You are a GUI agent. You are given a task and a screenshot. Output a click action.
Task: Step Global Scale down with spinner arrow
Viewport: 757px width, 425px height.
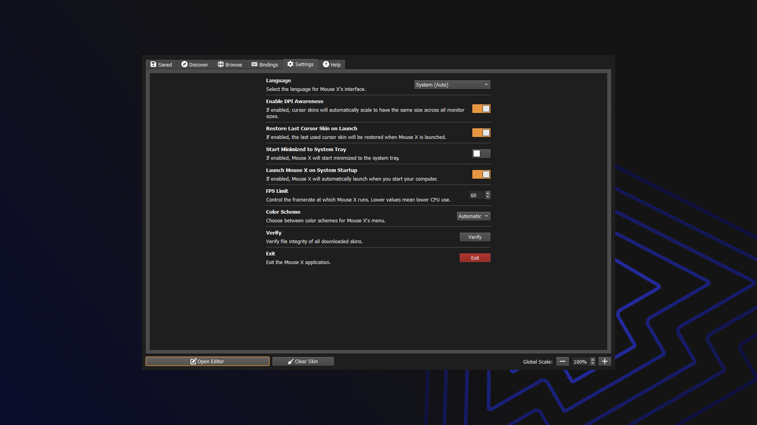(593, 364)
